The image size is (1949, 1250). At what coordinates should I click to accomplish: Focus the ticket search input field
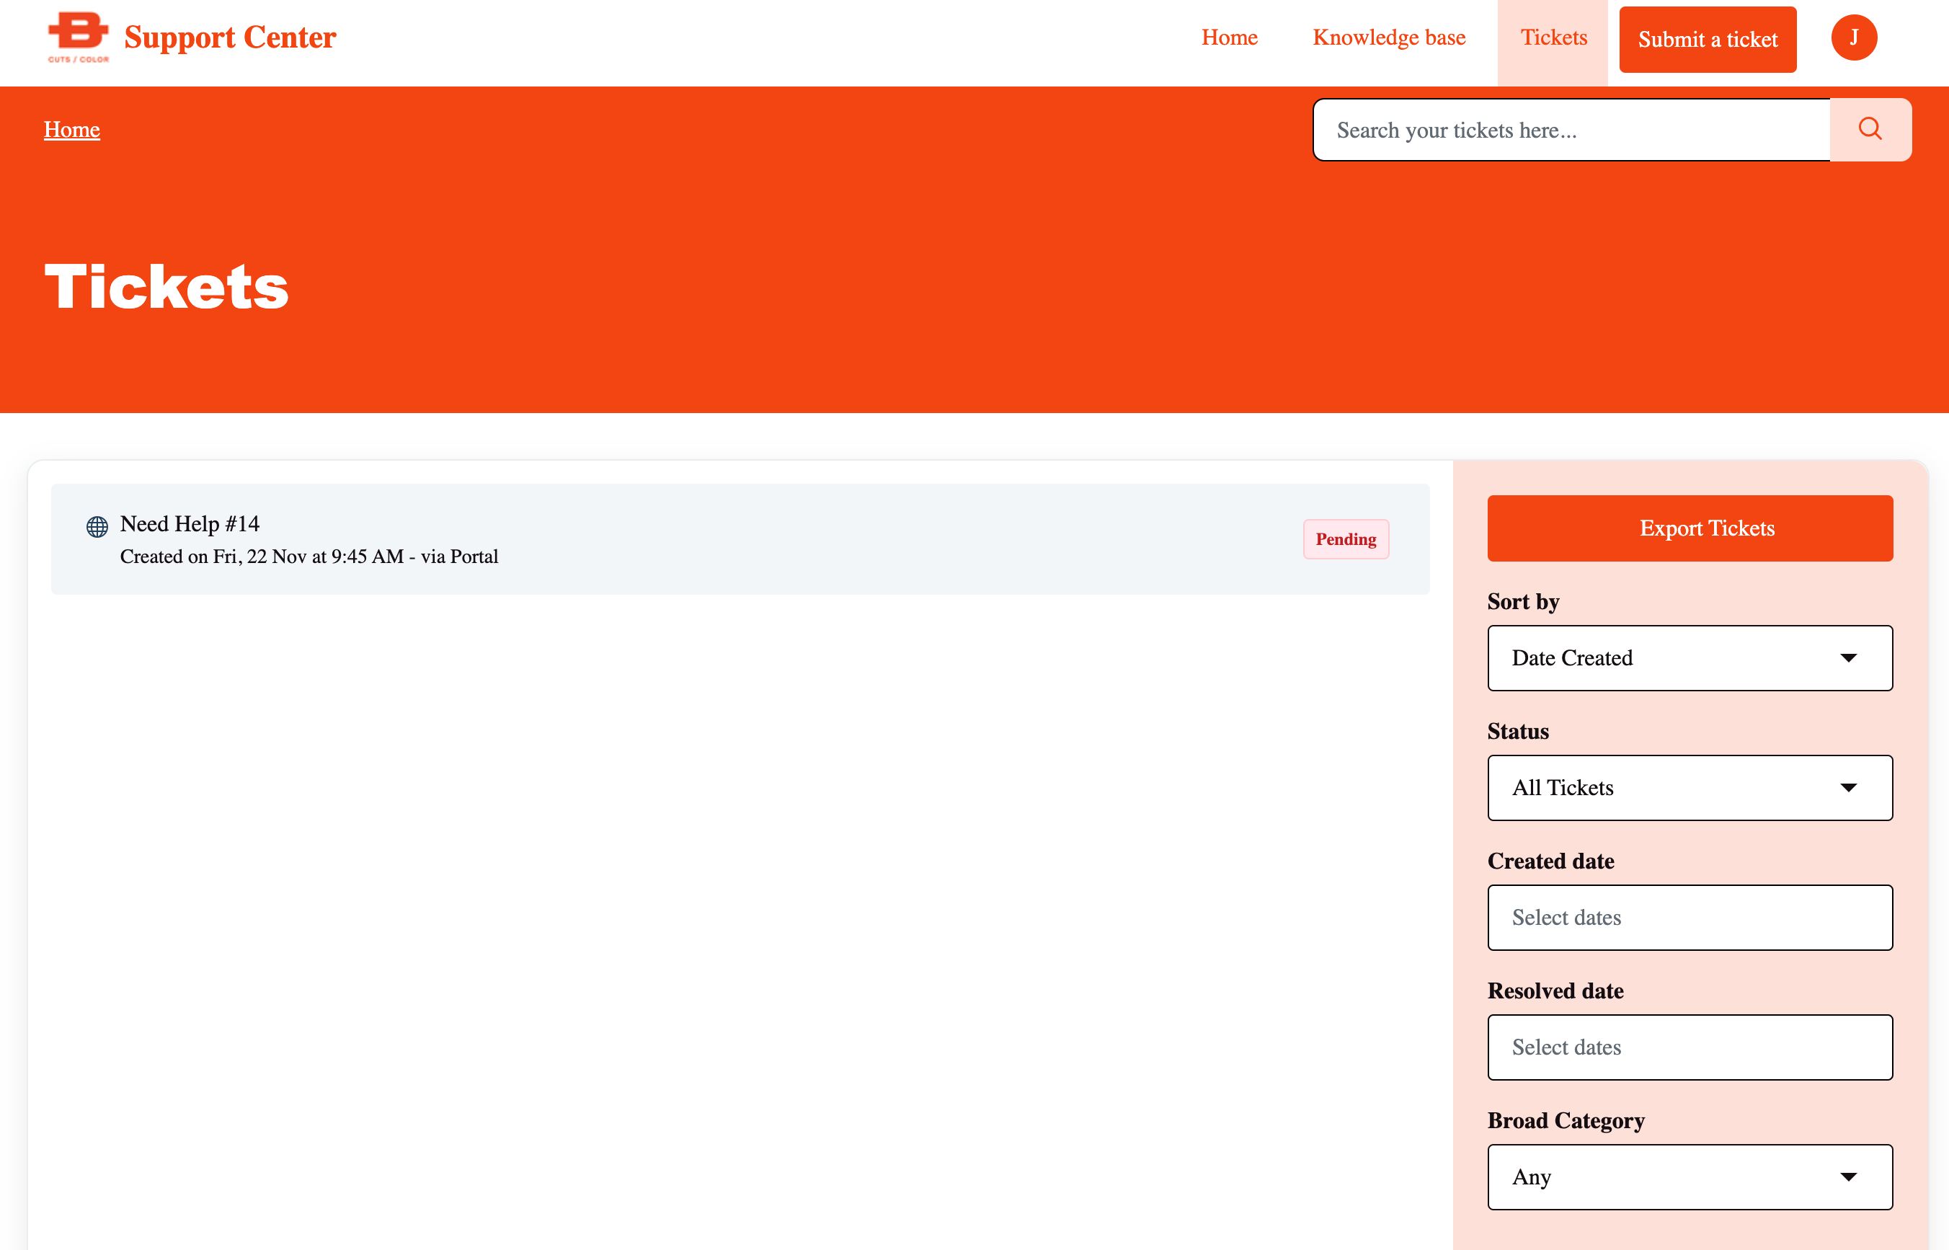[1570, 130]
